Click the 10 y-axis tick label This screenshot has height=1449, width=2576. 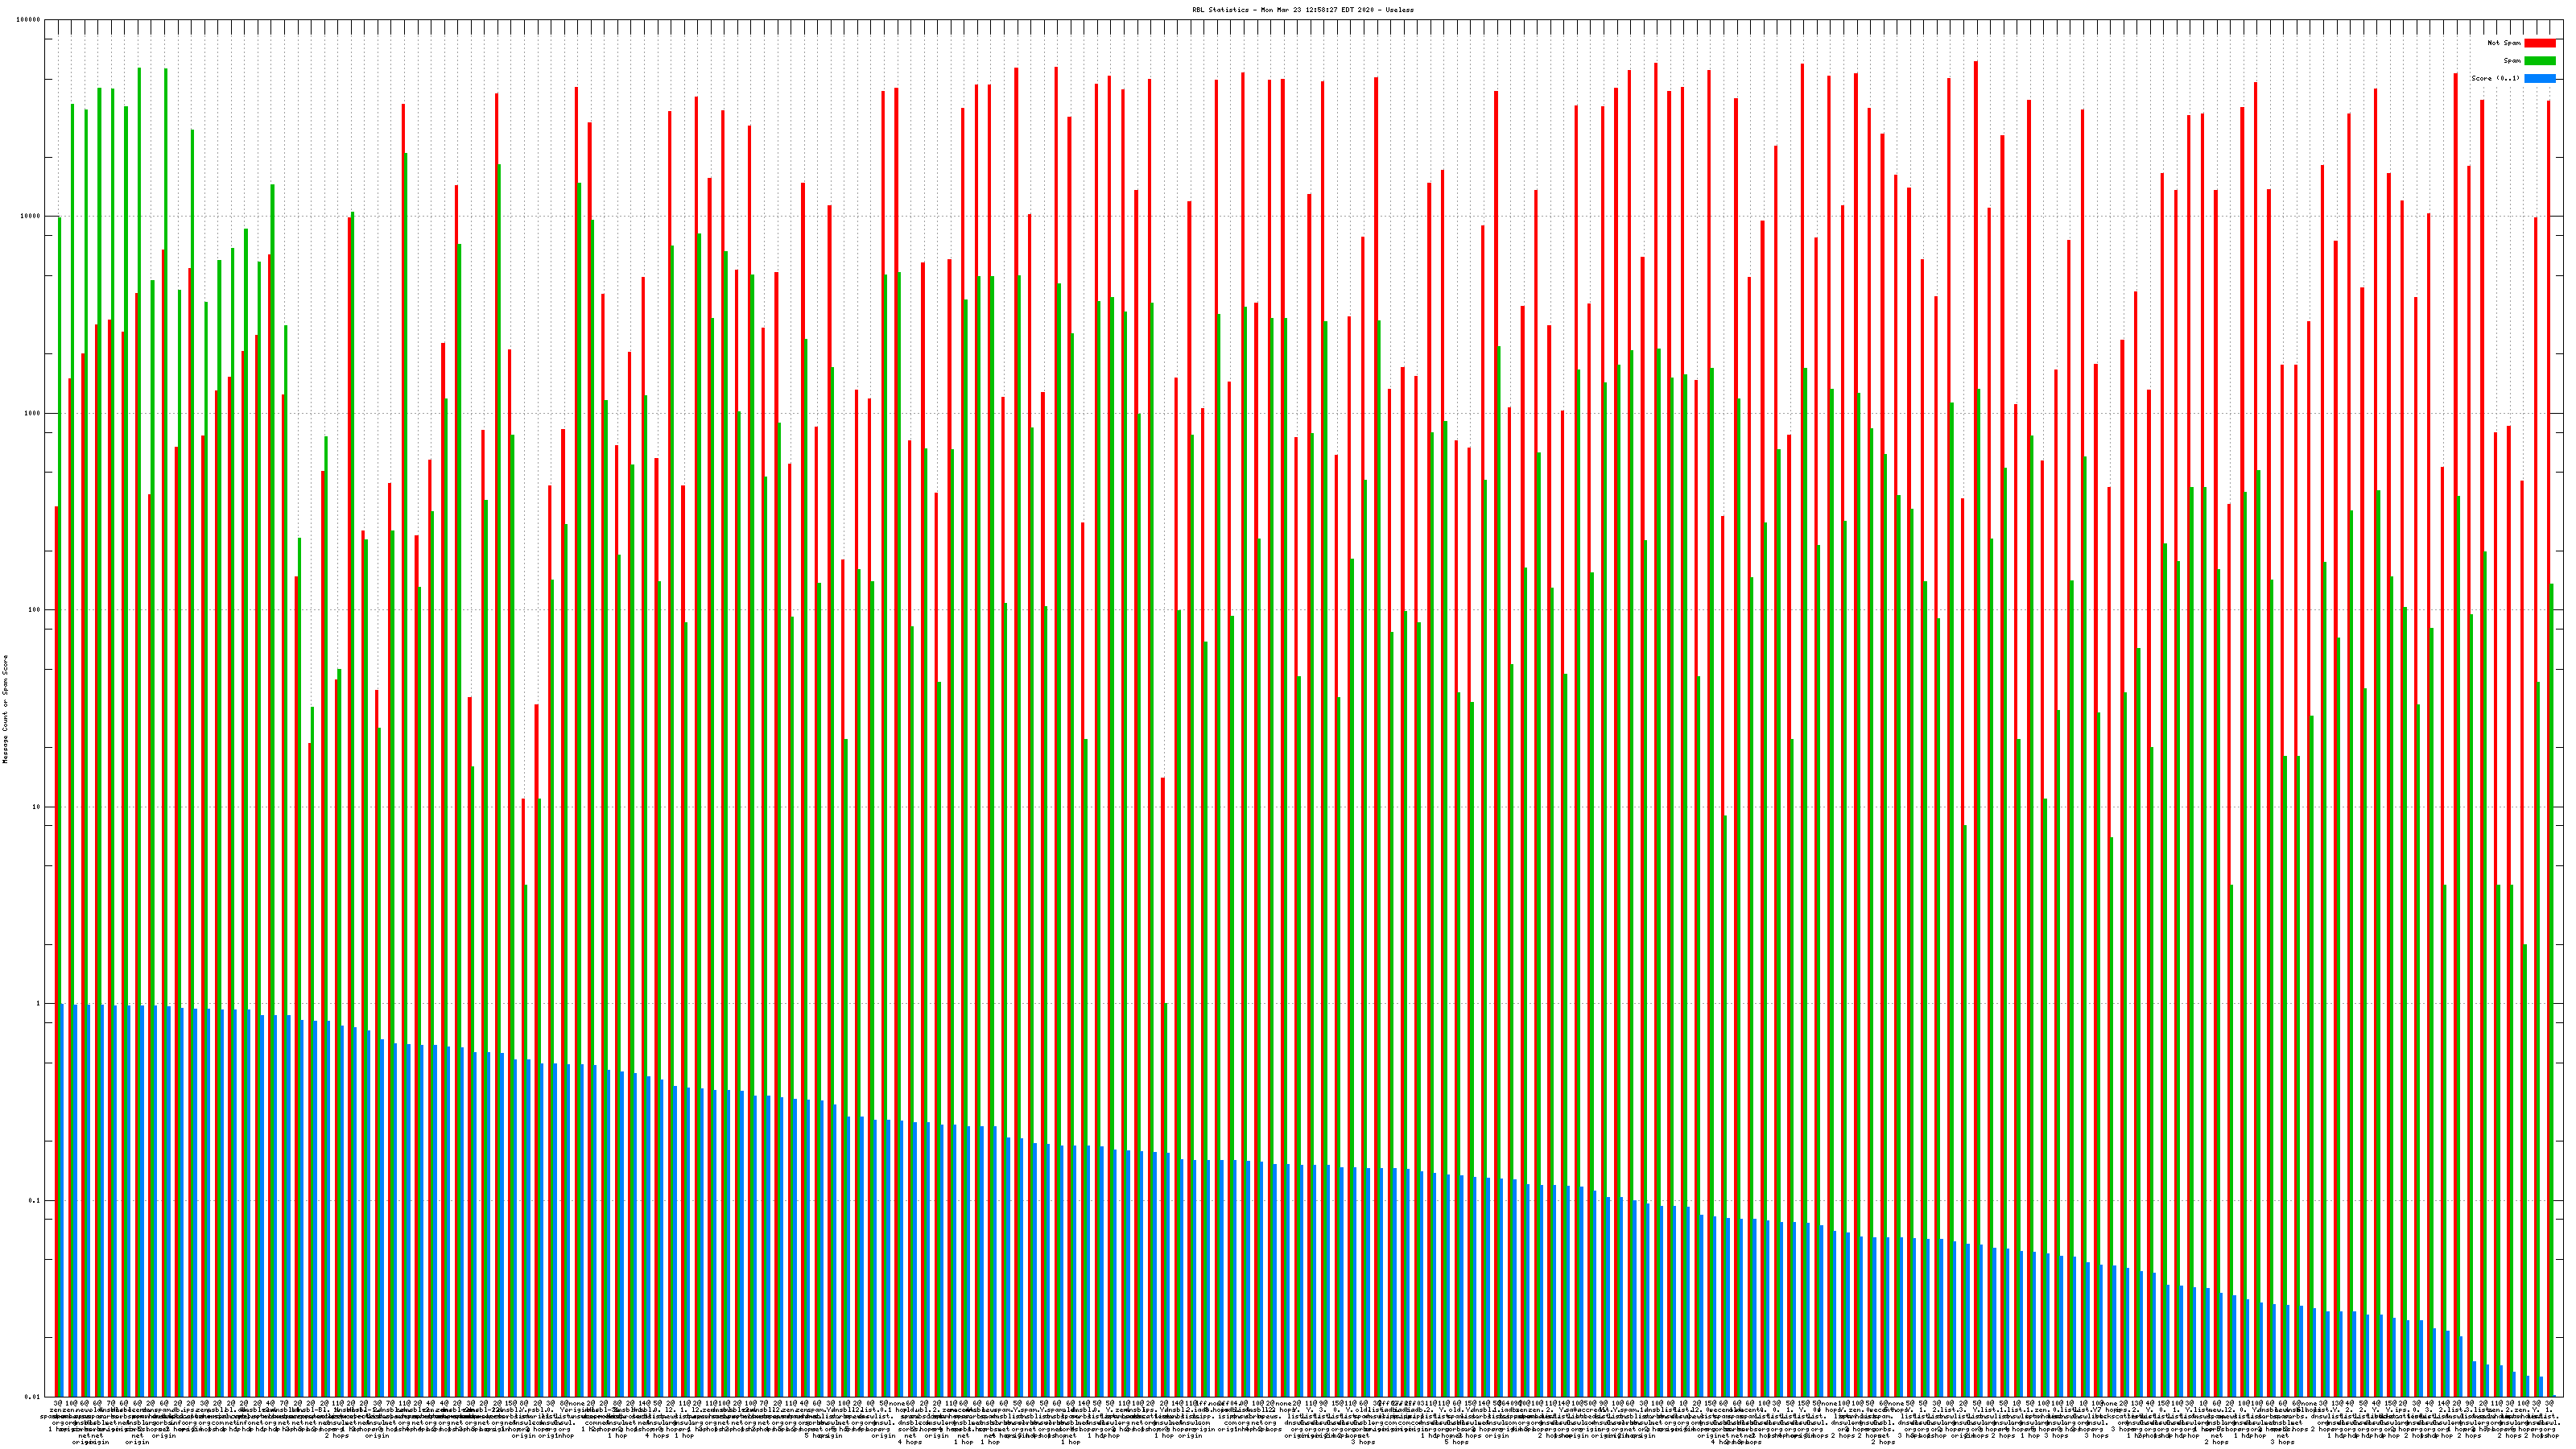tap(37, 807)
